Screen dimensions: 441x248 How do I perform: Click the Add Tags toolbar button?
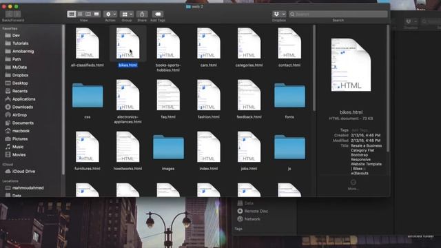[158, 14]
